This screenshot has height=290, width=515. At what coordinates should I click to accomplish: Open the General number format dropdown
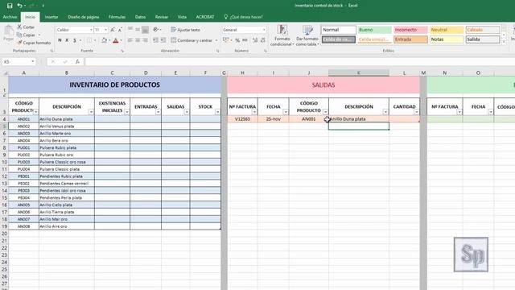(x=264, y=30)
